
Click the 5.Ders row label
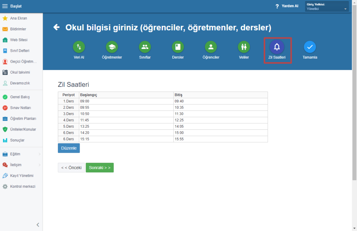(x=69, y=127)
